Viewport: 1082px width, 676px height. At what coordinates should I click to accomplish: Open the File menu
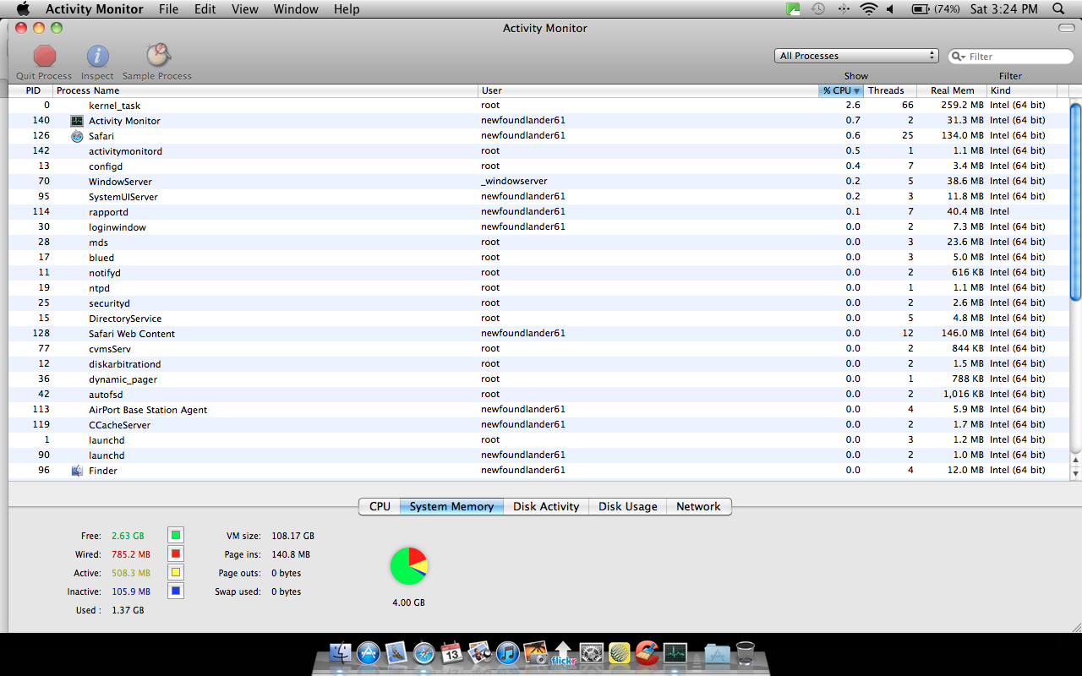(169, 9)
